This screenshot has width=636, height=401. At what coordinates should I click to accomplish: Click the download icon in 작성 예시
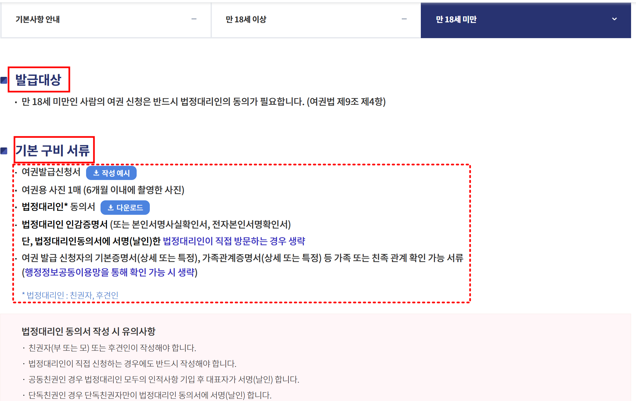click(96, 173)
